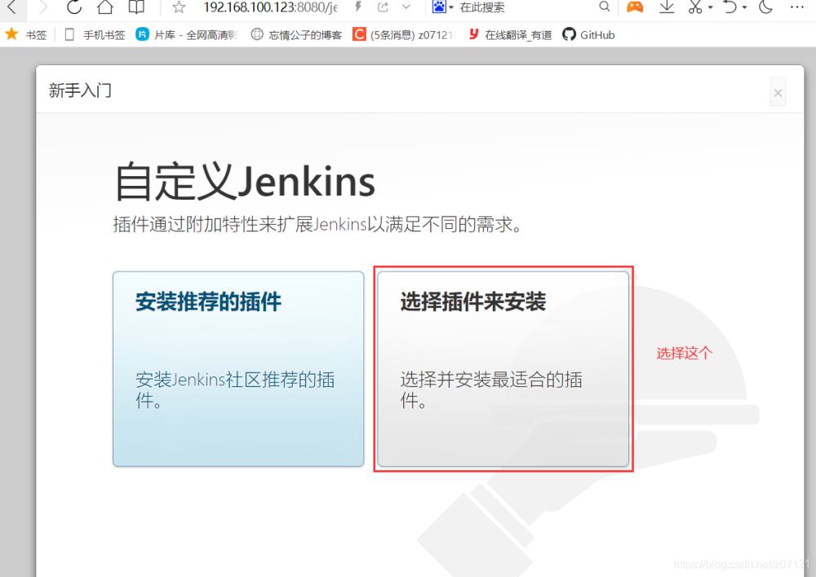816x577 pixels.
Task: Open the game controller icon
Action: pyautogui.click(x=635, y=7)
